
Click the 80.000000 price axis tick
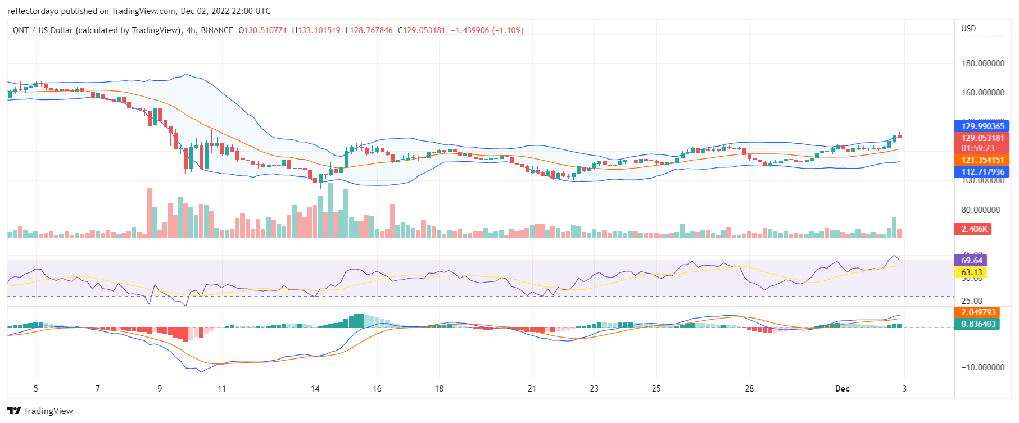(x=981, y=210)
